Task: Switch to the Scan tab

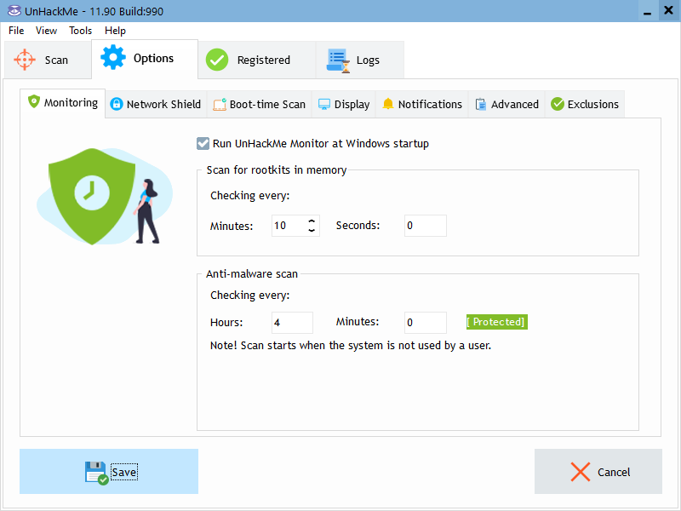Action: [x=48, y=60]
